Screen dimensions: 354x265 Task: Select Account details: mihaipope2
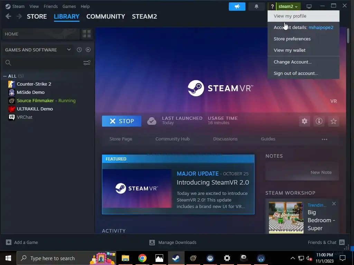tap(304, 28)
